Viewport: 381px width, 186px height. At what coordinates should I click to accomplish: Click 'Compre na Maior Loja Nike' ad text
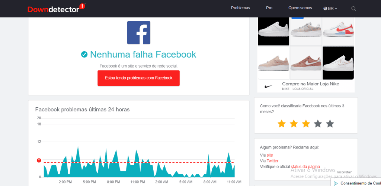310,84
